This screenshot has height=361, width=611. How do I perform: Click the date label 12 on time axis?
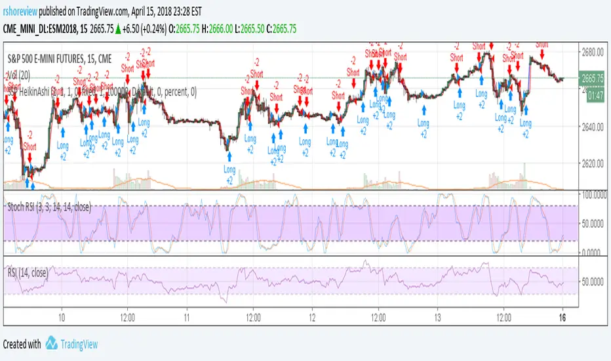click(312, 318)
